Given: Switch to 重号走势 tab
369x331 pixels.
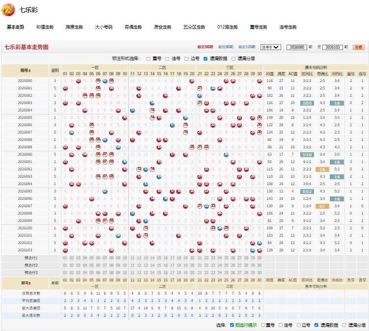Looking at the screenshot, I should click(x=258, y=27).
